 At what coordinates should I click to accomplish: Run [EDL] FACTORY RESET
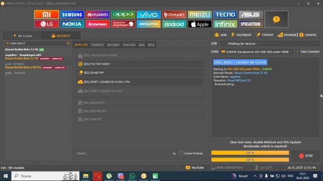coord(140,64)
